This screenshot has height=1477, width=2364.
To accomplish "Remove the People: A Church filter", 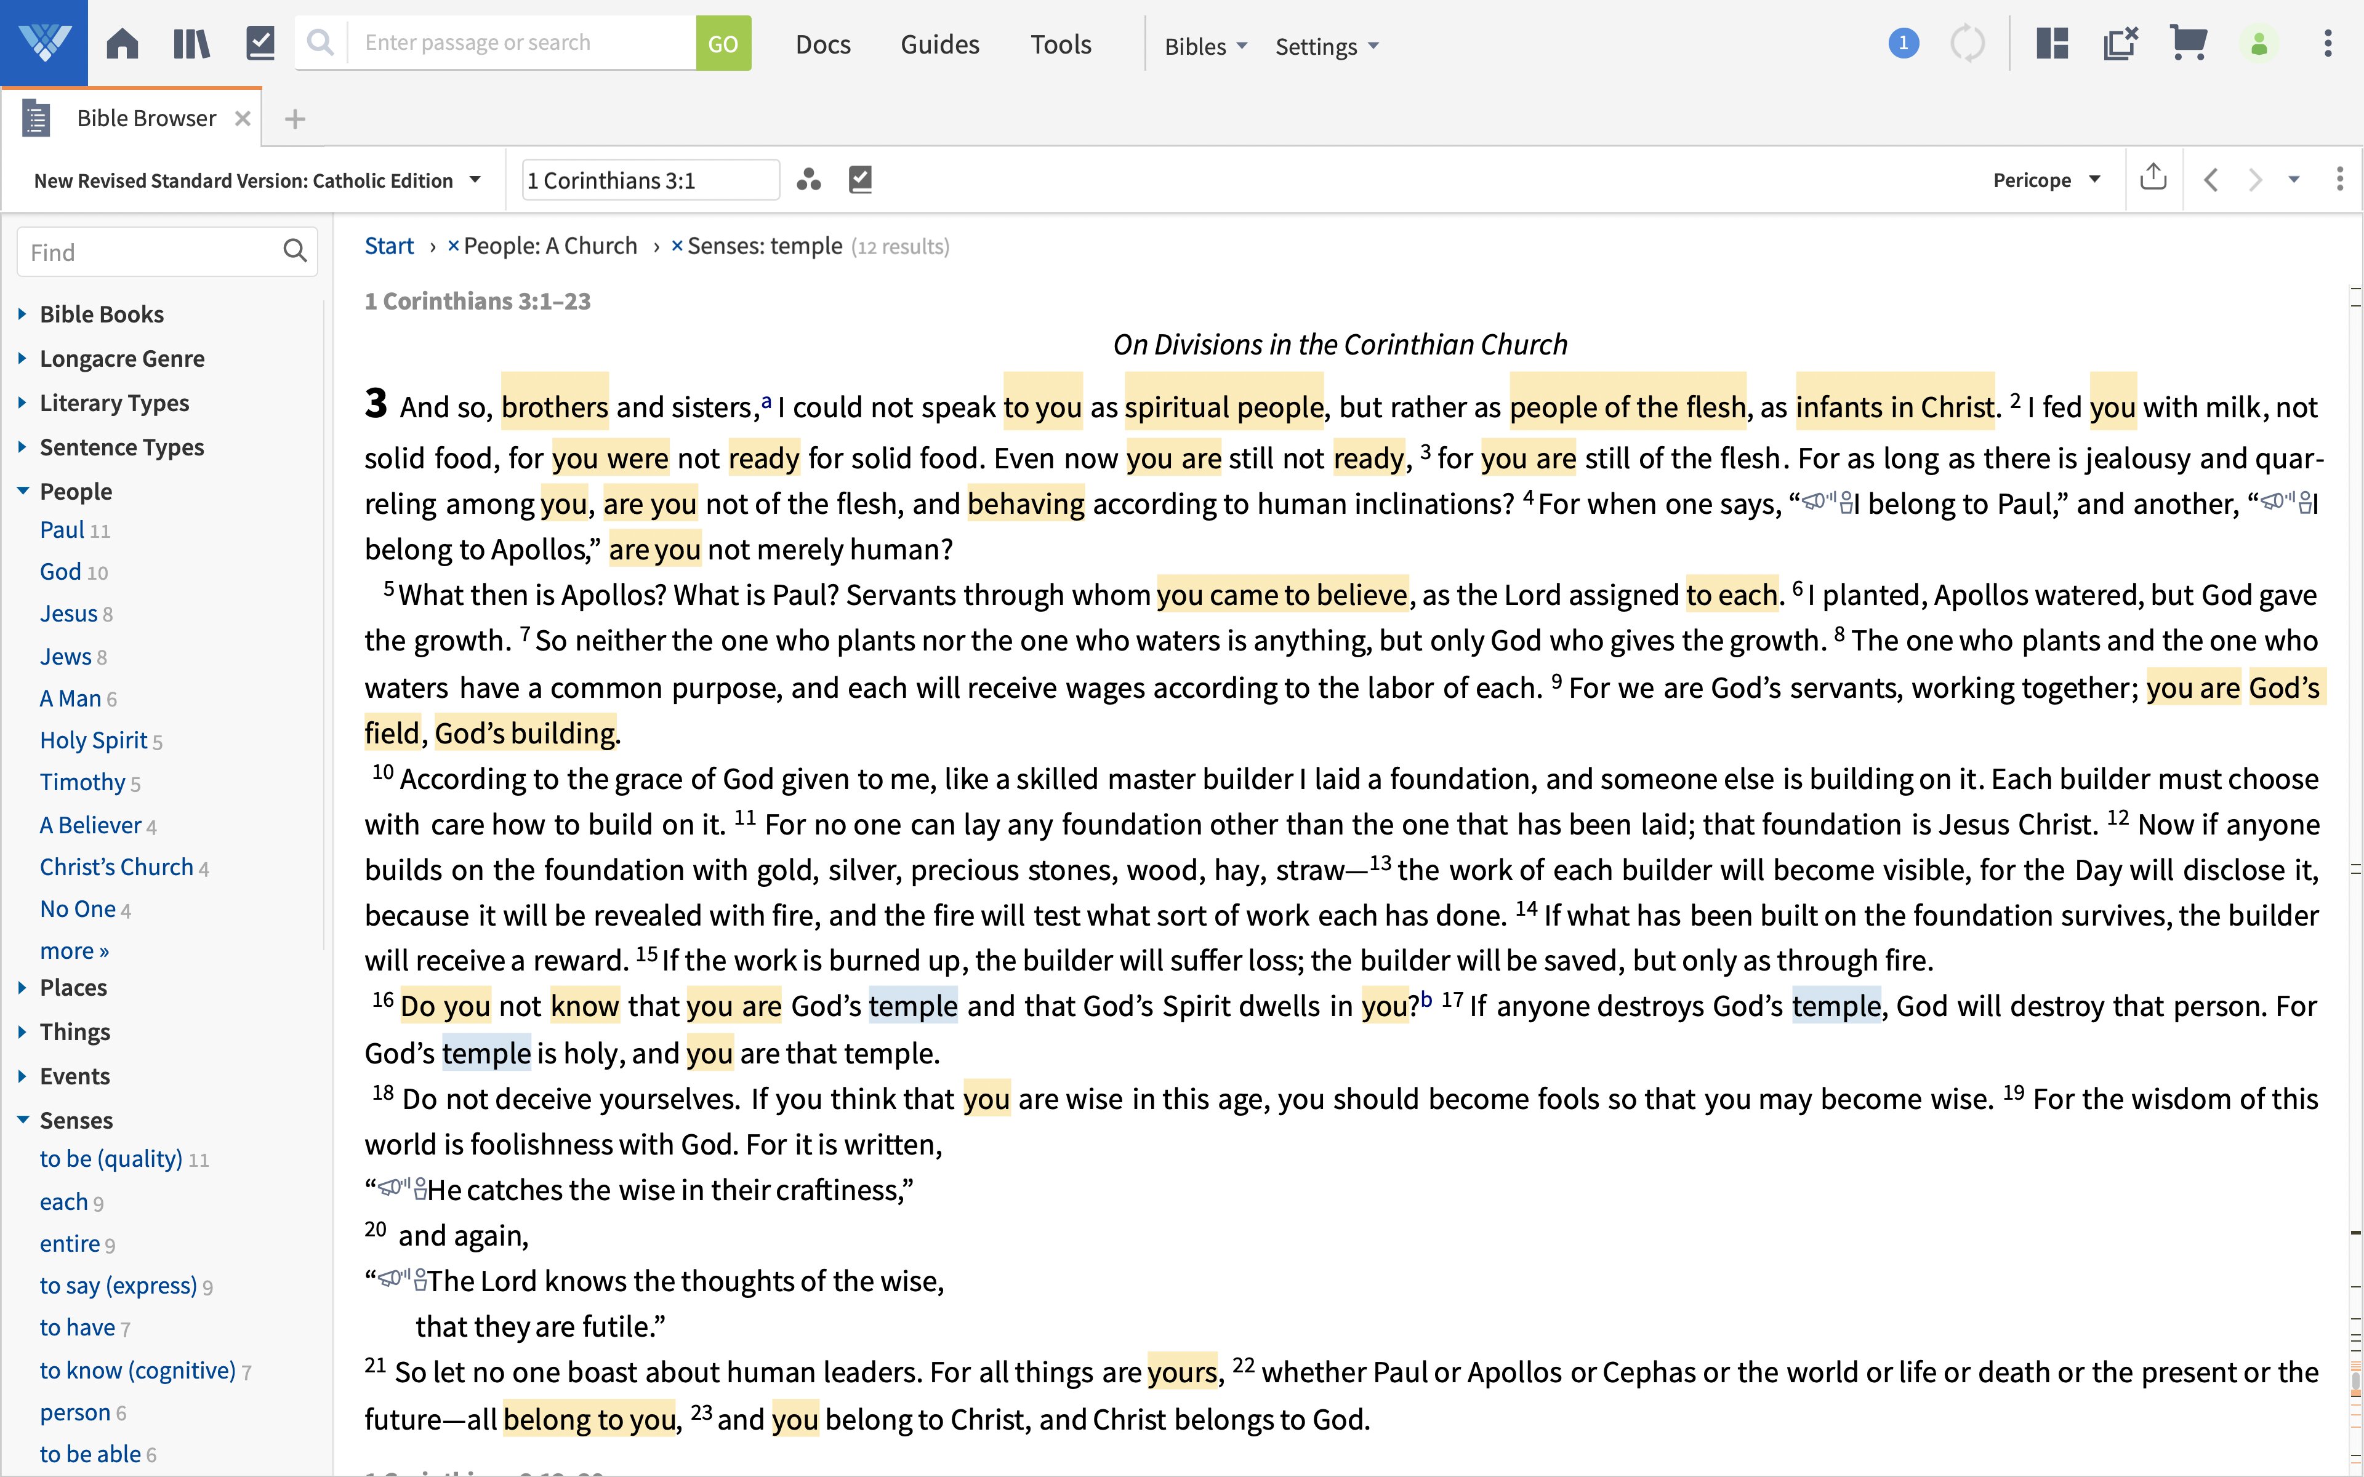I will tap(453, 246).
